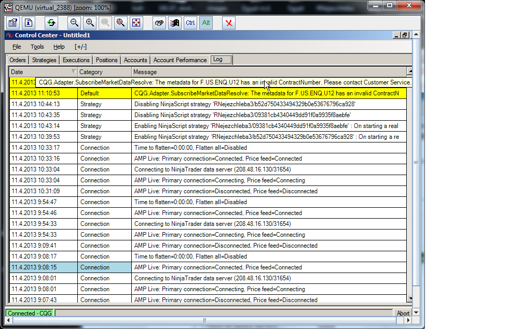
Task: Select the 10:33:04 Connecting to NinjaTrader message
Action: [x=269, y=169]
